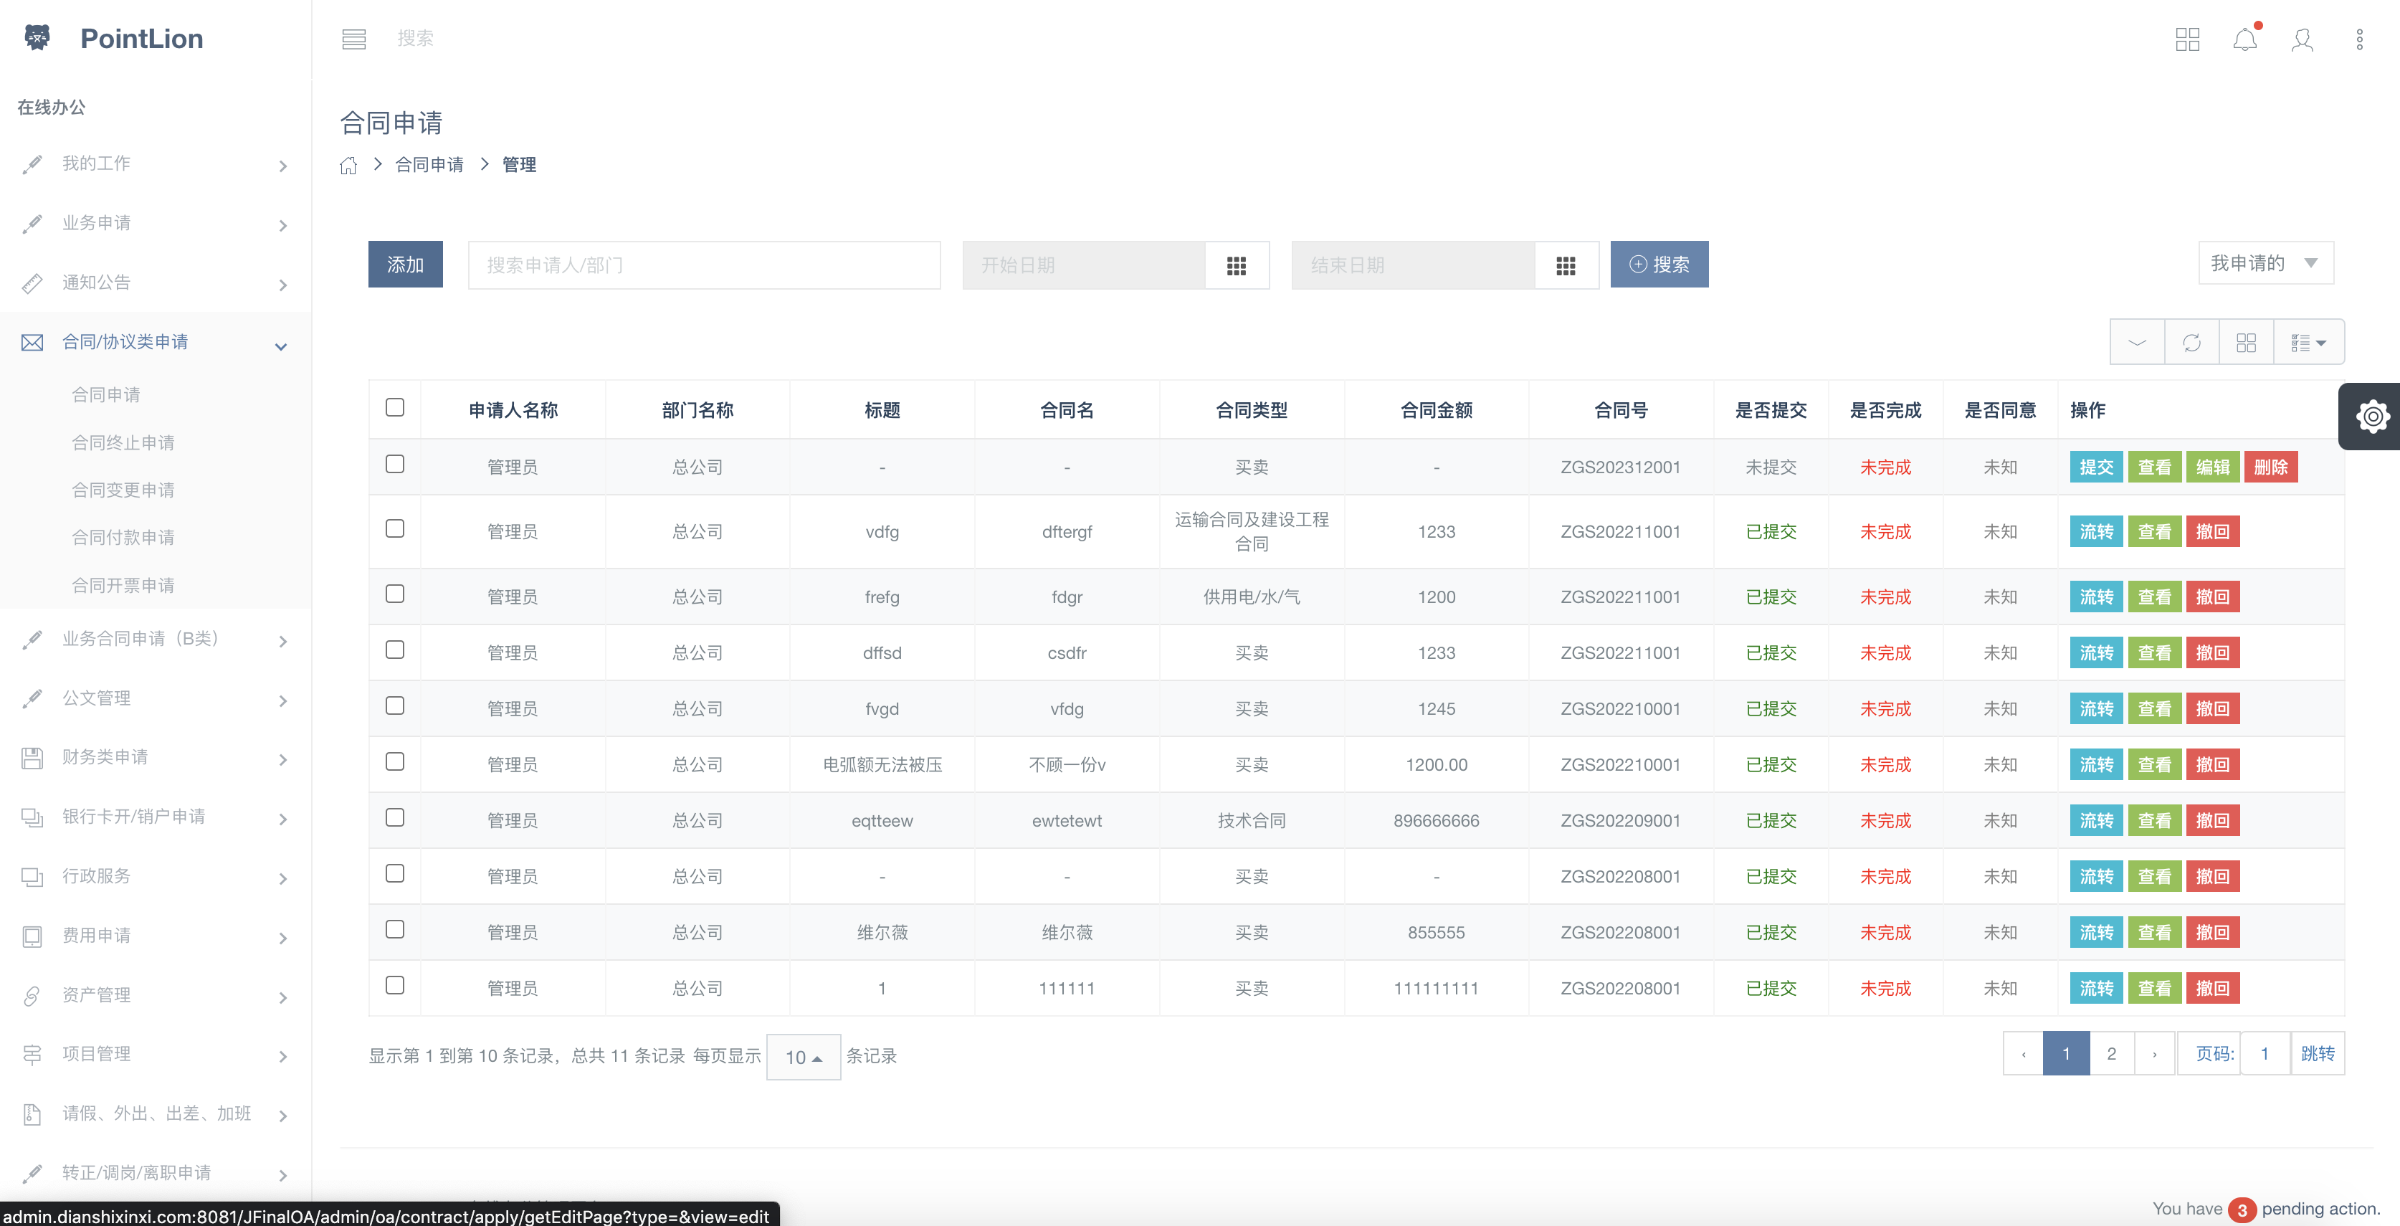Collapse the 合同/协议类申请 menu chevron
The width and height of the screenshot is (2400, 1226).
click(x=280, y=346)
